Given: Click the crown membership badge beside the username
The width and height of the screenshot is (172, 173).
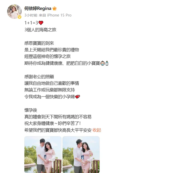Looking at the screenshot, I should click(x=55, y=9).
